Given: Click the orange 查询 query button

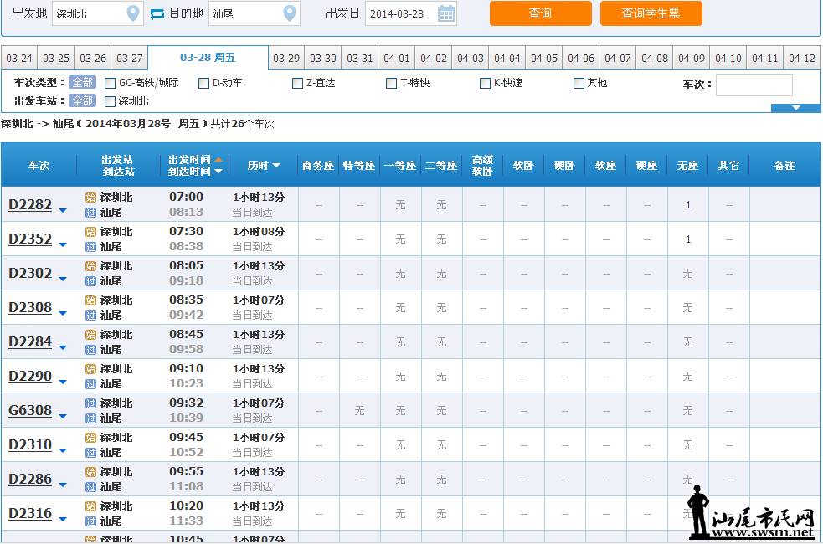Looking at the screenshot, I should (539, 14).
